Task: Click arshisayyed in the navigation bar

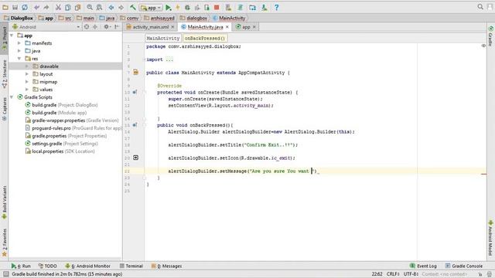Action: click(159, 19)
